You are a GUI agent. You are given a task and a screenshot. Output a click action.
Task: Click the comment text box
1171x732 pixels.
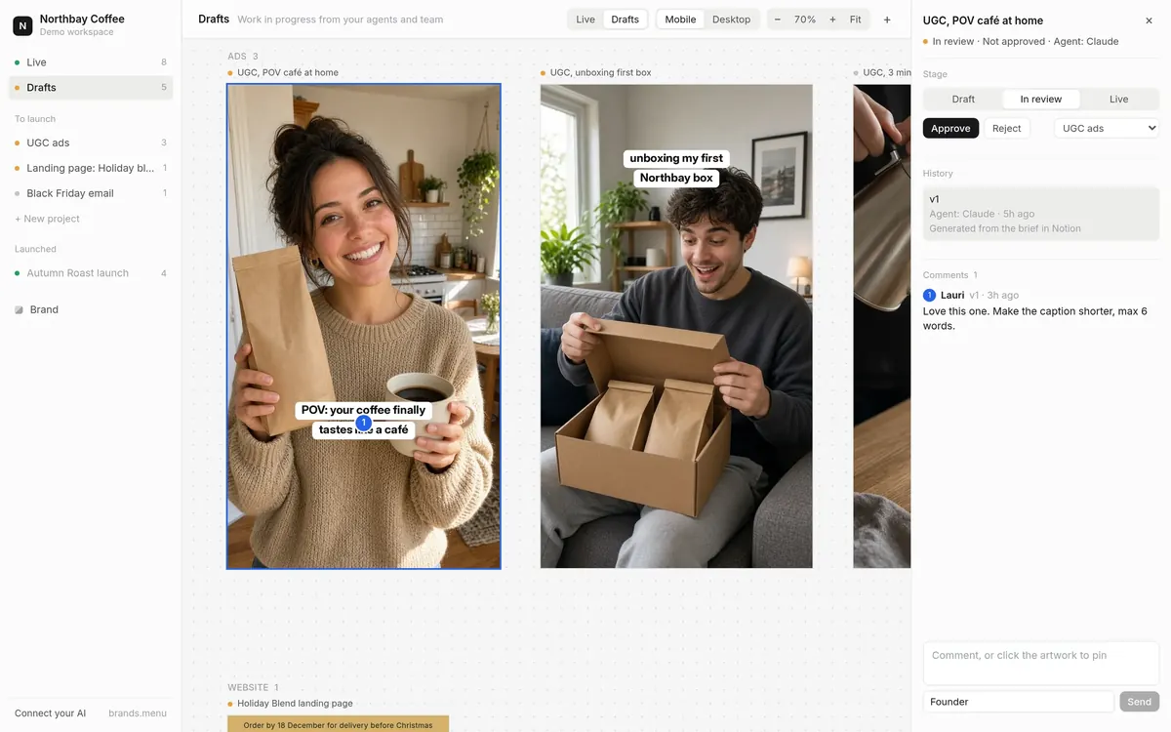pos(1041,664)
